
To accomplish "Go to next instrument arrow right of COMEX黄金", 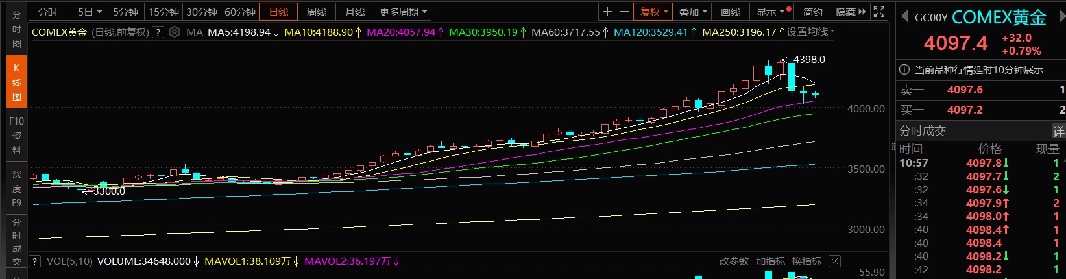I will click(1061, 16).
